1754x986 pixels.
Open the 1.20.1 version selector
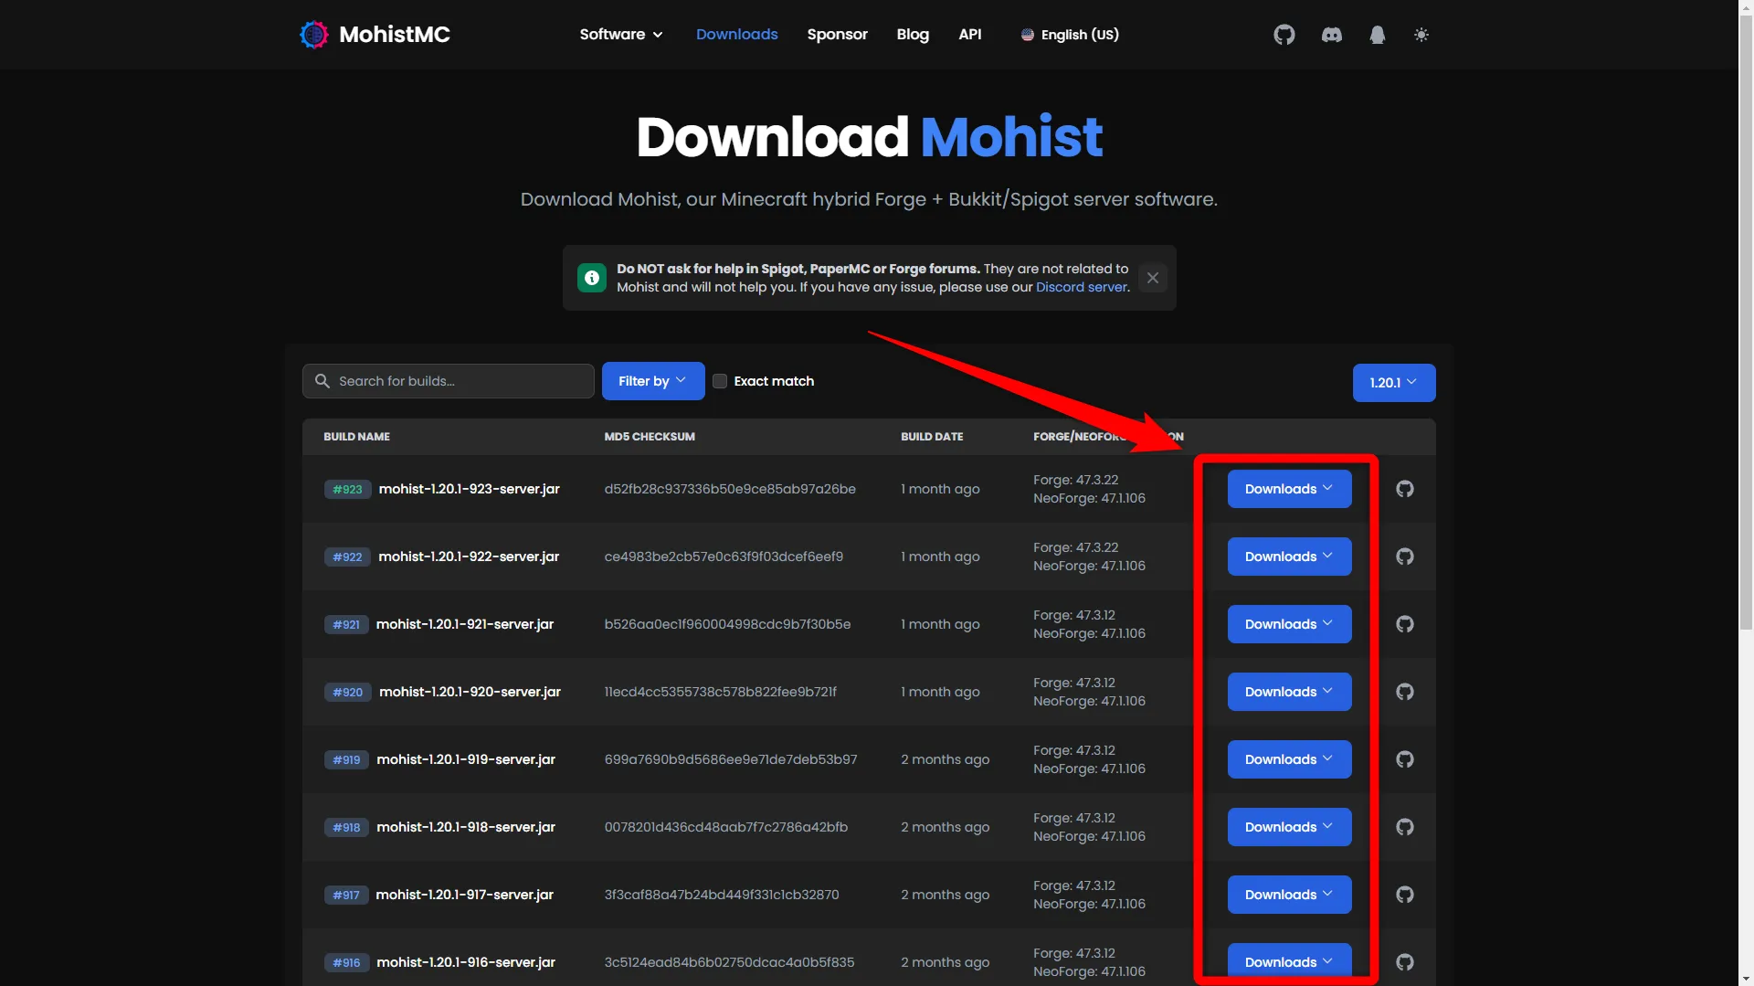[x=1394, y=383]
